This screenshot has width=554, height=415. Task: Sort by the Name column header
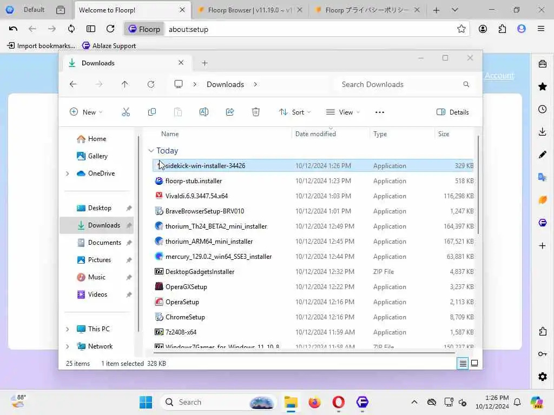tap(170, 134)
